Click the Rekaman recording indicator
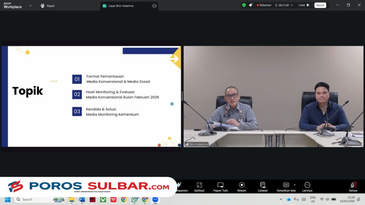365x205 pixels. point(264,5)
